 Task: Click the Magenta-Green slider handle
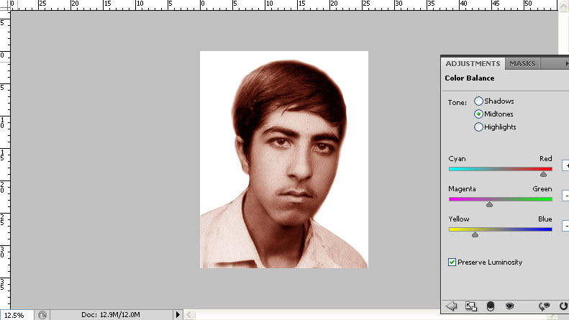[490, 205]
